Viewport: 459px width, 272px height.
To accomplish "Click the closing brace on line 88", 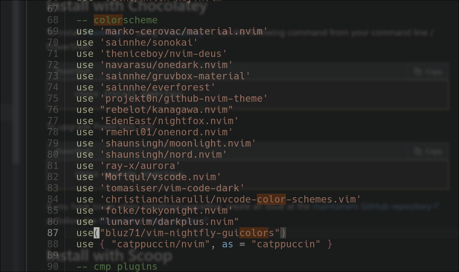I will tap(329, 244).
